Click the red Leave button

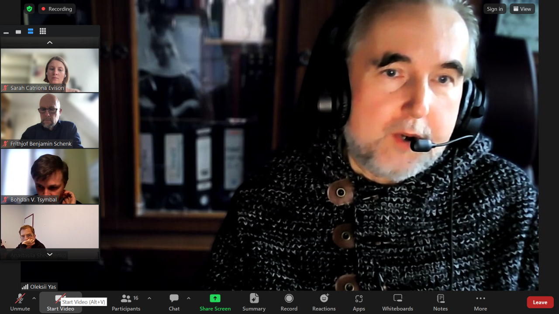(540, 302)
